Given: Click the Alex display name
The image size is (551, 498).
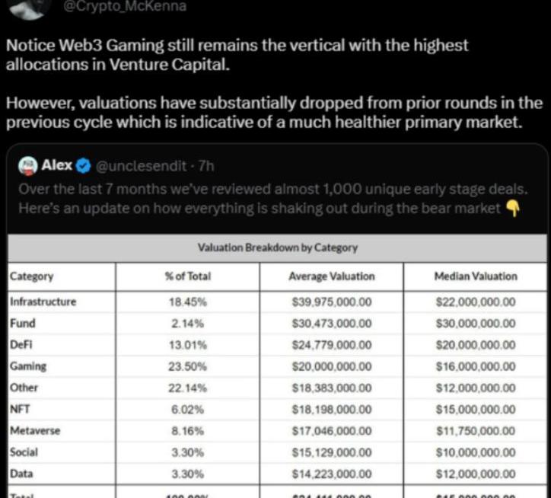Looking at the screenshot, I should coord(56,165).
